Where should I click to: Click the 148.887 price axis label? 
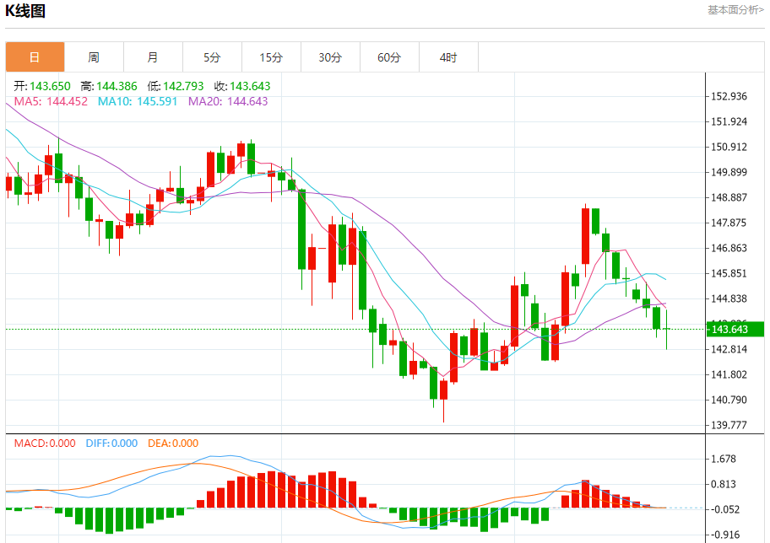[x=729, y=197]
